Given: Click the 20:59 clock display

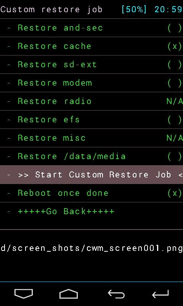Looking at the screenshot, I should click(169, 9).
